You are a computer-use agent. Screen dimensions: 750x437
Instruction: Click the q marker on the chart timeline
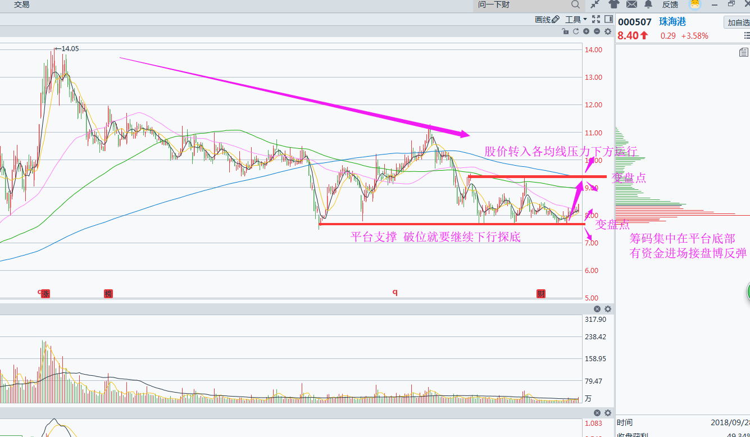pos(395,292)
